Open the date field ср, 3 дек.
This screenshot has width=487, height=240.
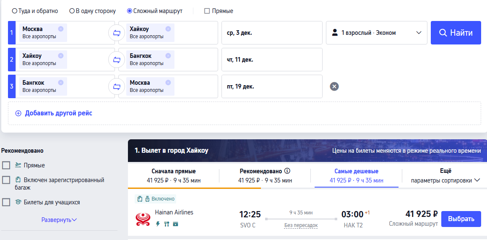pos(271,33)
